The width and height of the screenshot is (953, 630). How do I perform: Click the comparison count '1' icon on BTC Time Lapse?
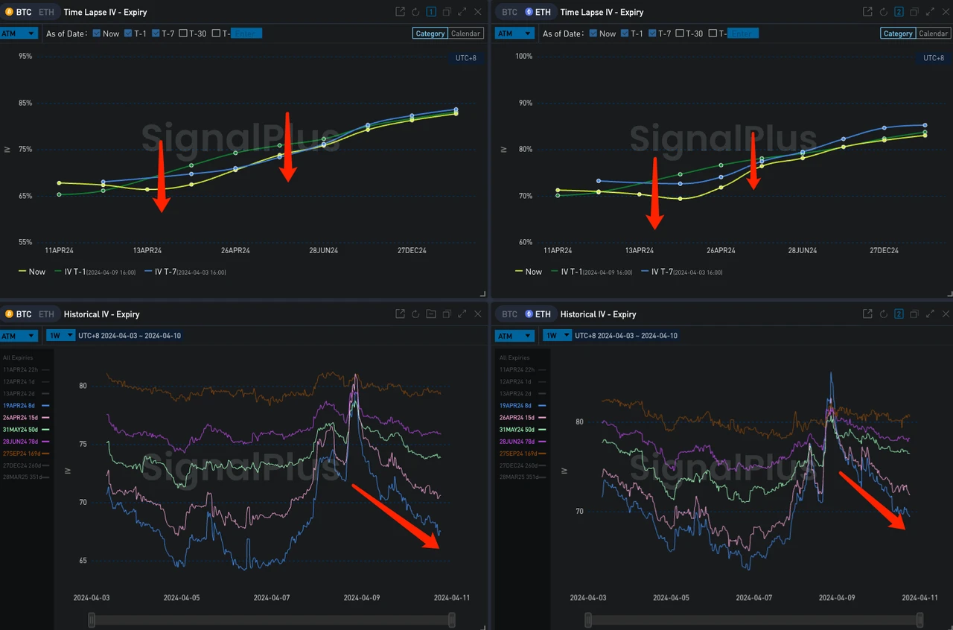point(430,12)
